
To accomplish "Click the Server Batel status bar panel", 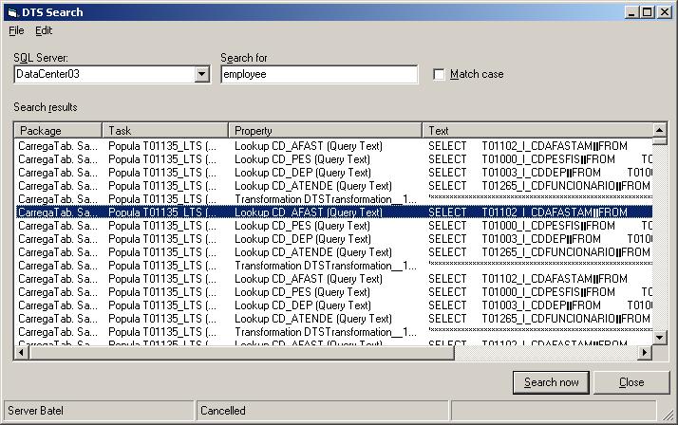I will pyautogui.click(x=99, y=411).
